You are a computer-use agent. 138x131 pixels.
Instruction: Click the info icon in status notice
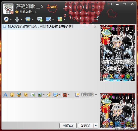coord(4,27)
